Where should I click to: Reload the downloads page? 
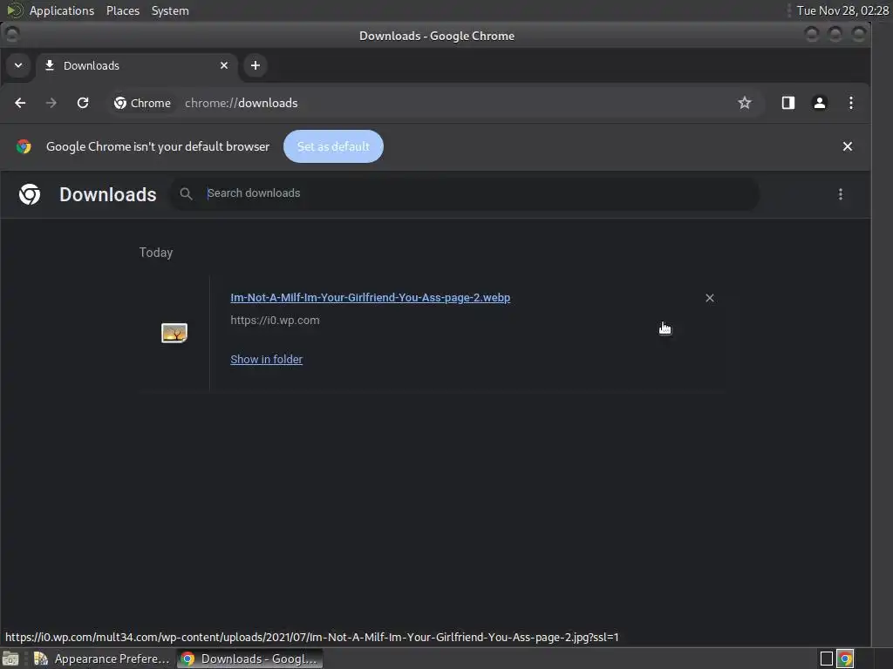pyautogui.click(x=83, y=103)
